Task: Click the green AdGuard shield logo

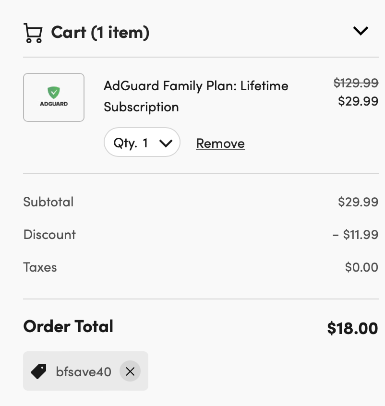Action: pos(54,93)
